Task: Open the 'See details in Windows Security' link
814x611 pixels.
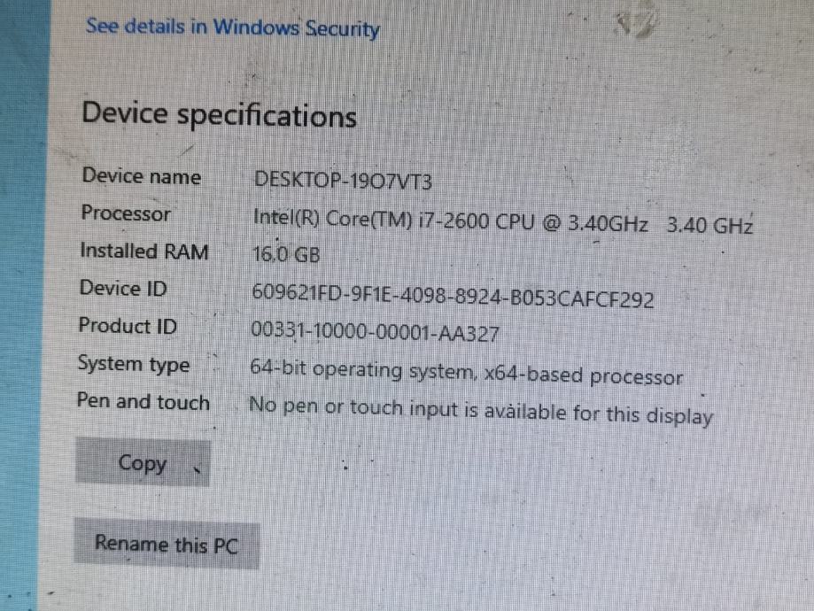Action: pos(232,27)
